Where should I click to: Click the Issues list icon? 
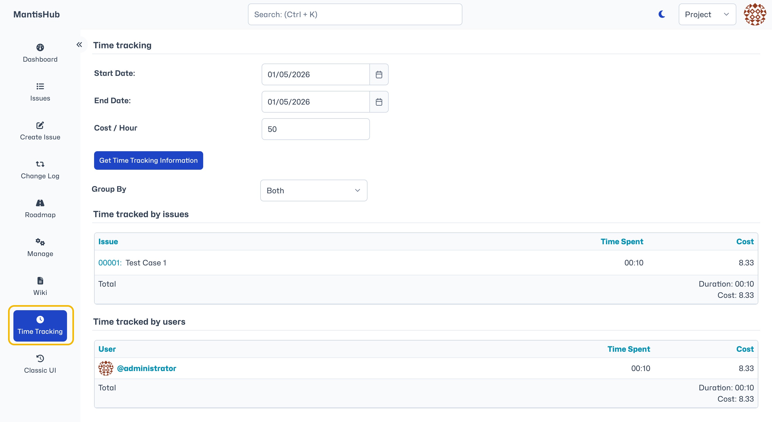point(40,86)
